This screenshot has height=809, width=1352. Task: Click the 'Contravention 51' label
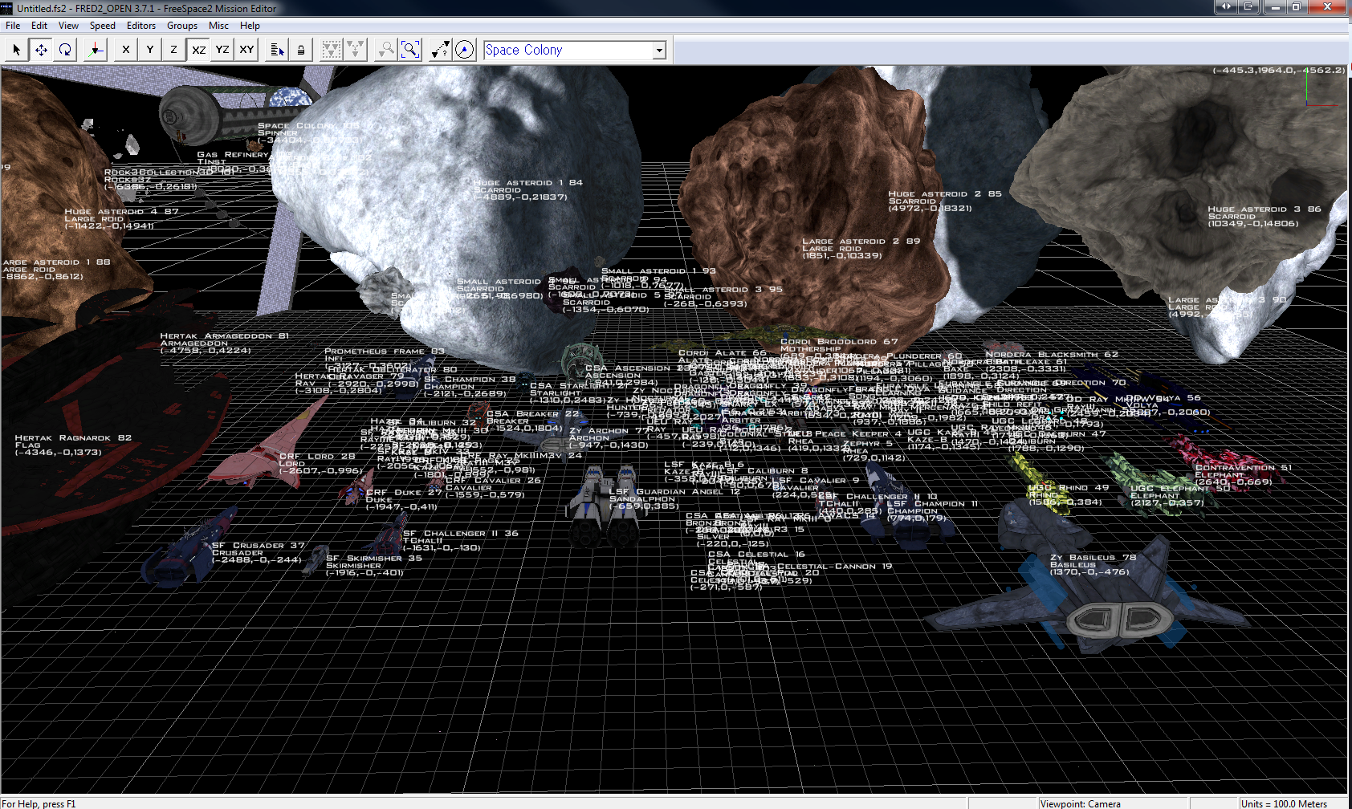(1243, 468)
